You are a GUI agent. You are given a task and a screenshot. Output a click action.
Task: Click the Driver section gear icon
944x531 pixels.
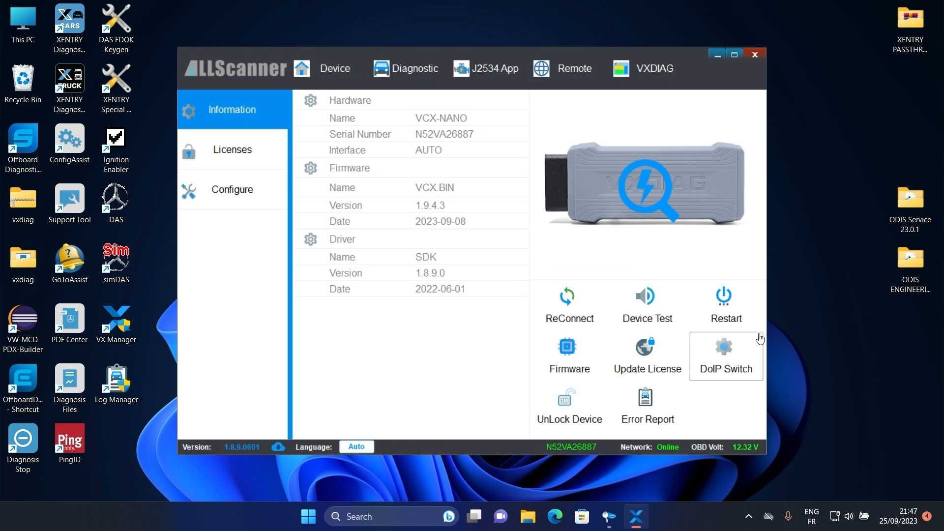click(310, 239)
